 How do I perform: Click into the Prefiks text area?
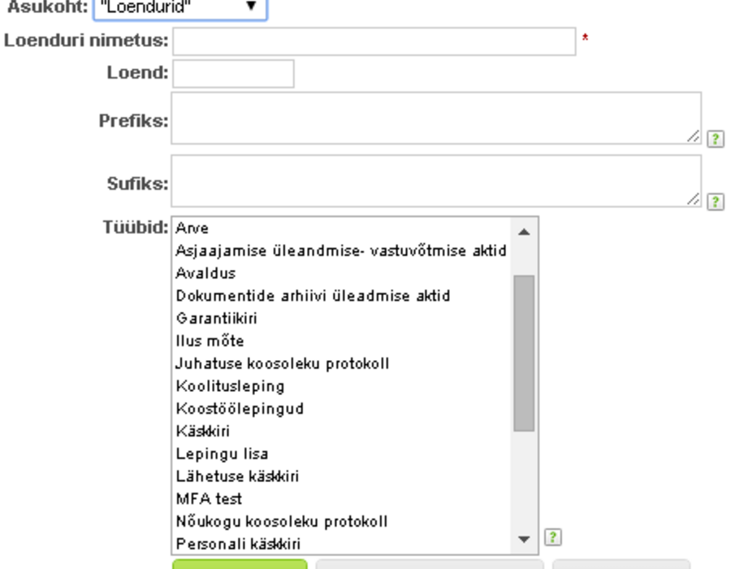(436, 118)
